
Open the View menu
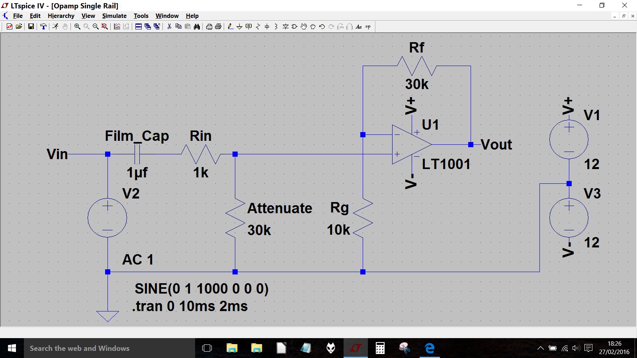click(x=88, y=16)
